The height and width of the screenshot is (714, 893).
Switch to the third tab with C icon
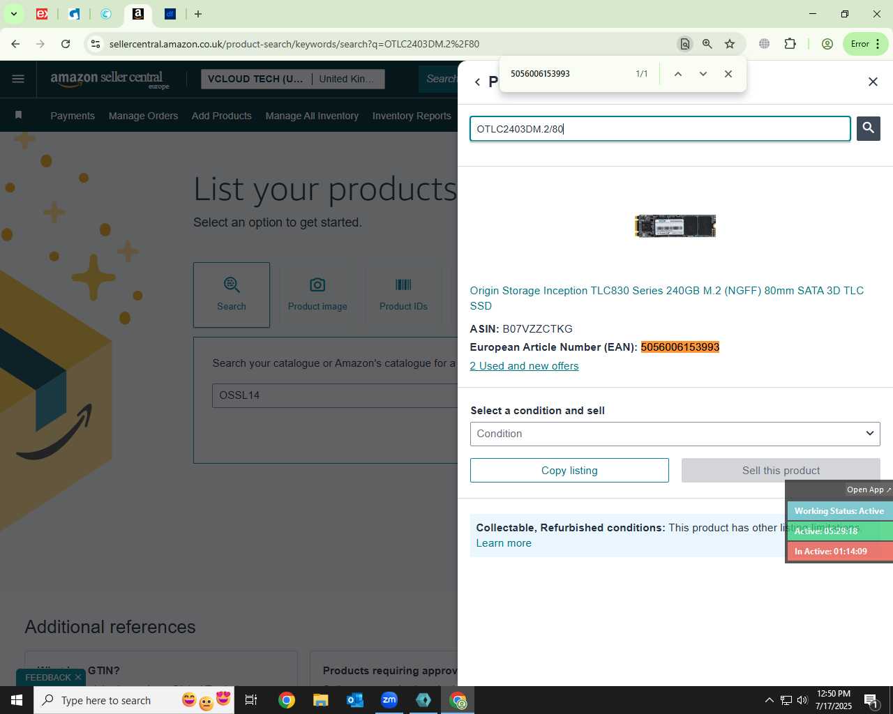coord(106,14)
